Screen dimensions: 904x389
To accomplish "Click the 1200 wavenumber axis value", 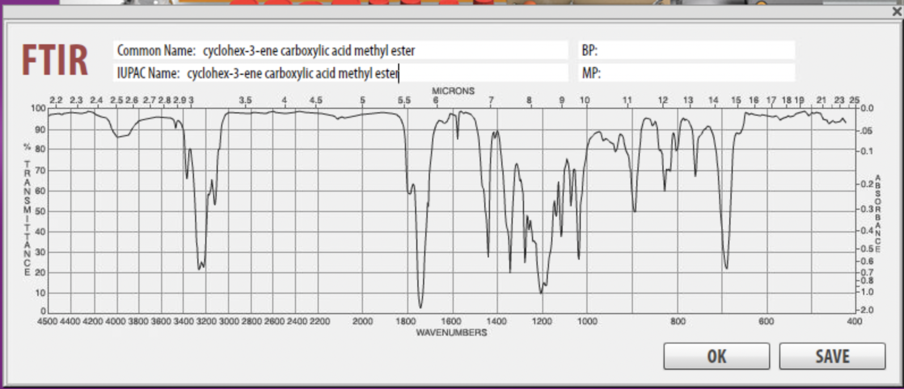I will coord(542,322).
